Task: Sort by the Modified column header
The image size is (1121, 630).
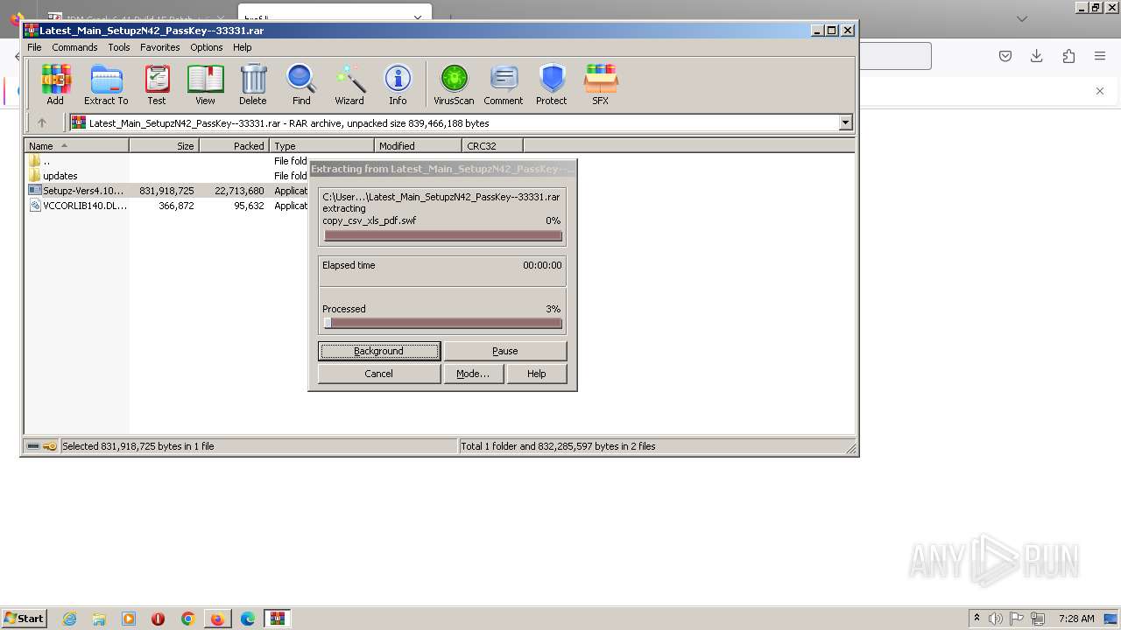Action: (x=418, y=146)
